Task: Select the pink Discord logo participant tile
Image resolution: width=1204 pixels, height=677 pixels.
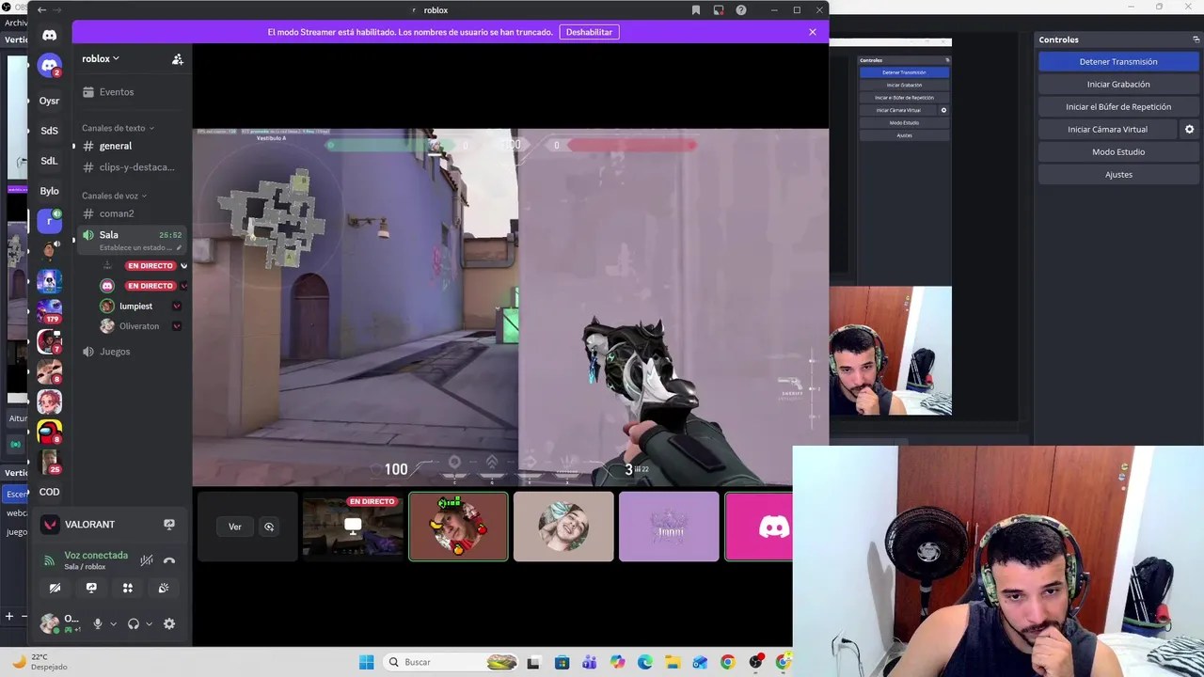Action: [759, 527]
